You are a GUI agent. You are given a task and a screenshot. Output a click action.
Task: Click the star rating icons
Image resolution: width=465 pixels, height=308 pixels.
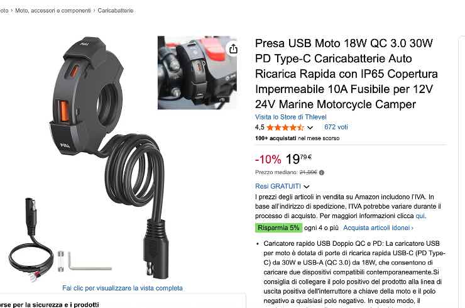pos(285,128)
